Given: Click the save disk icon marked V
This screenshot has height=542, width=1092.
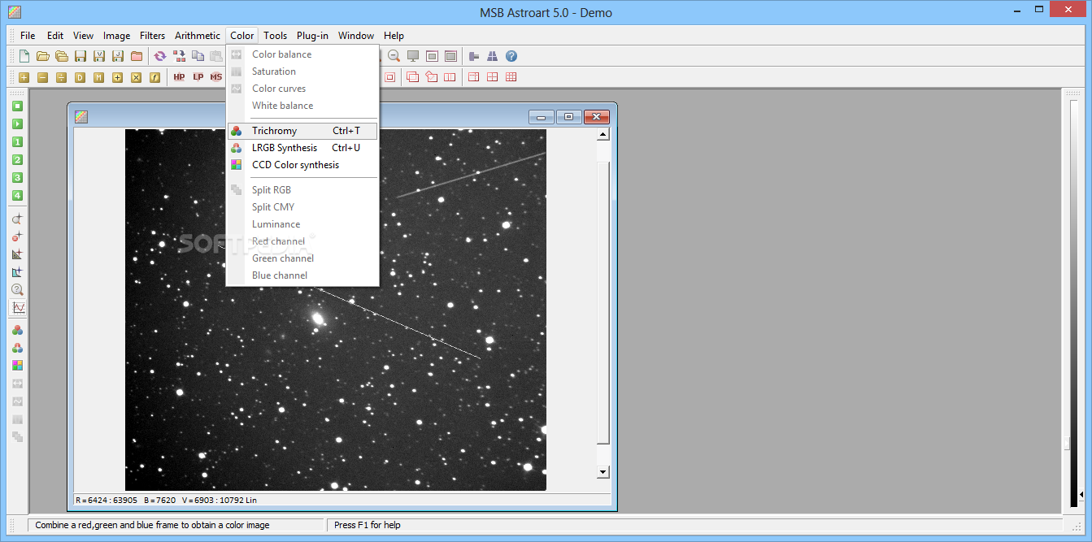Looking at the screenshot, I should pyautogui.click(x=99, y=56).
